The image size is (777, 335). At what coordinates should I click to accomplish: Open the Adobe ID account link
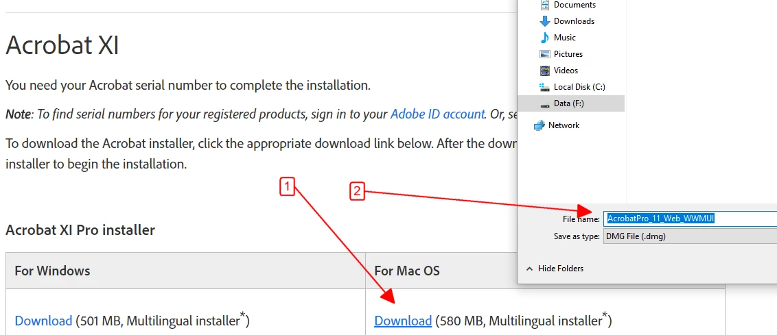(437, 114)
